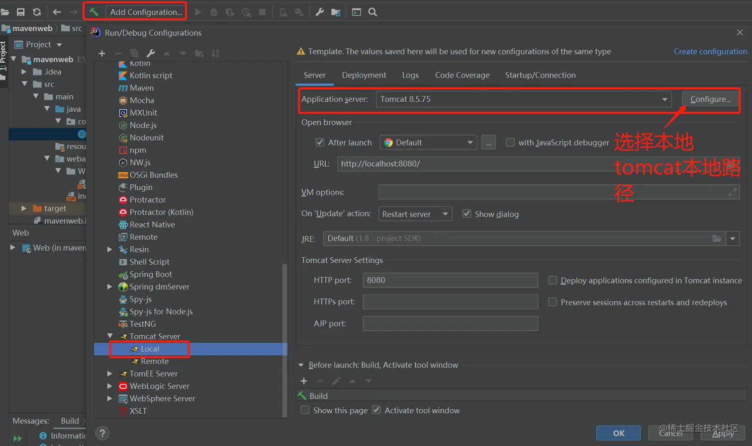Open Application server dropdown Tomcat 8.5.75
The image size is (752, 446).
click(524, 99)
